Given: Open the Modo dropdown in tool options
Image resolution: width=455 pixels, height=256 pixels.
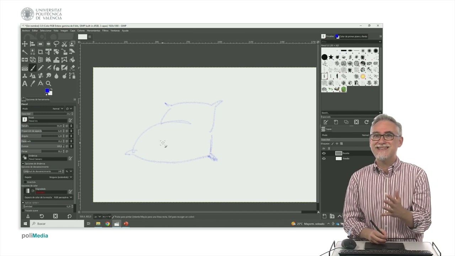Looking at the screenshot, I should pyautogui.click(x=43, y=109).
